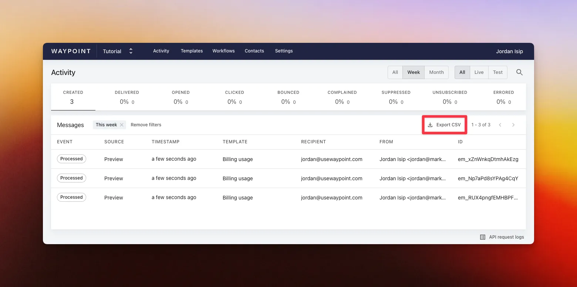Click the Export CSV button label
577x287 pixels.
448,125
